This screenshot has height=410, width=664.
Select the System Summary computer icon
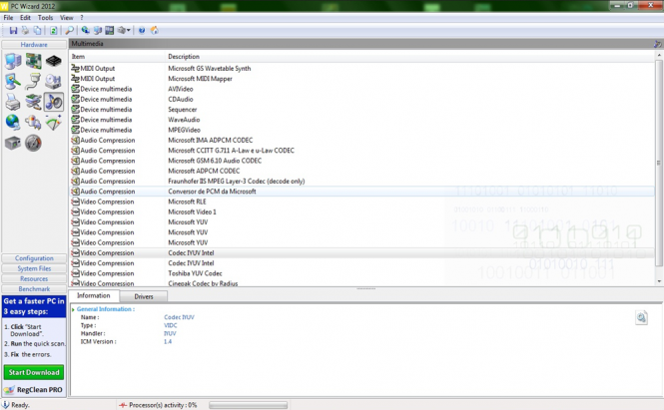pyautogui.click(x=13, y=61)
